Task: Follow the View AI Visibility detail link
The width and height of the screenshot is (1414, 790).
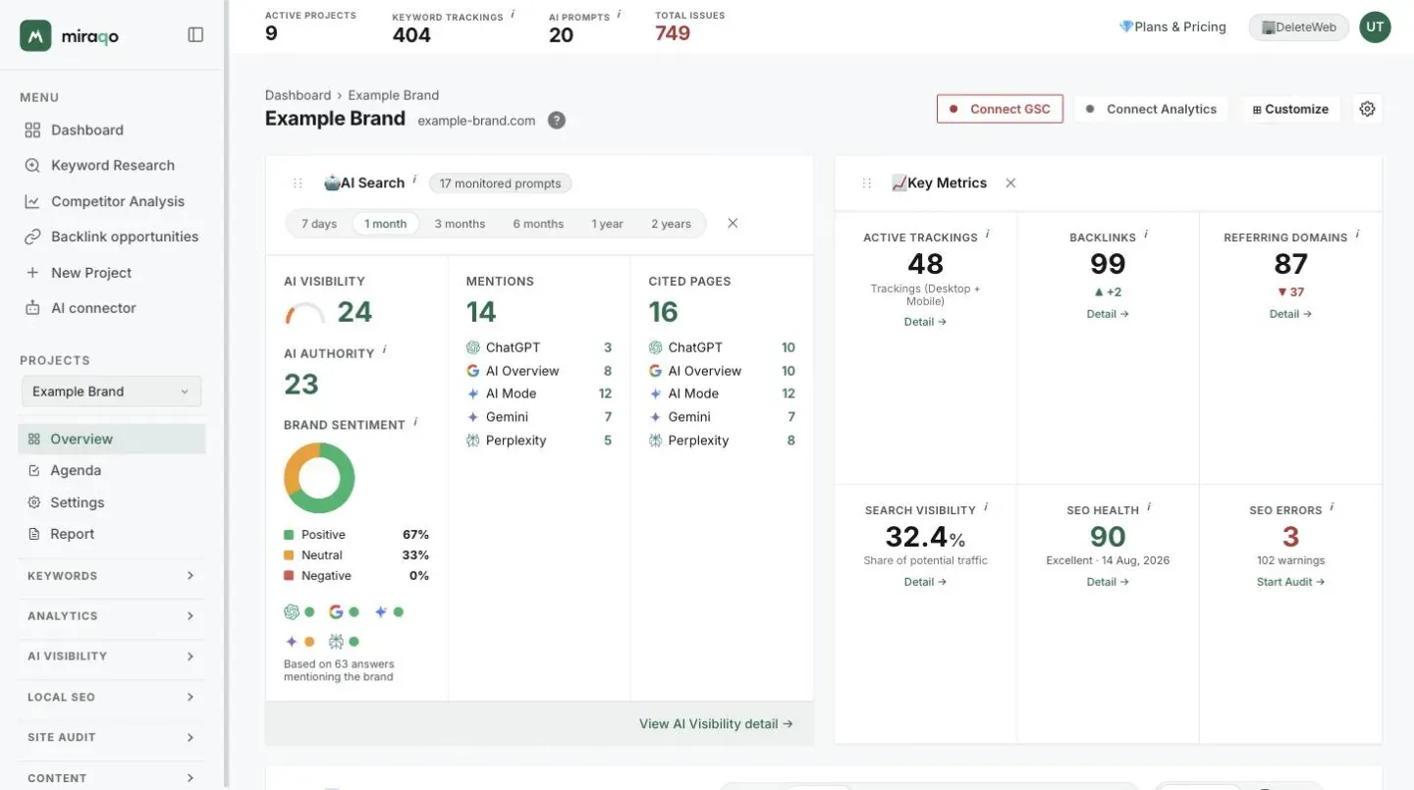Action: 716,724
